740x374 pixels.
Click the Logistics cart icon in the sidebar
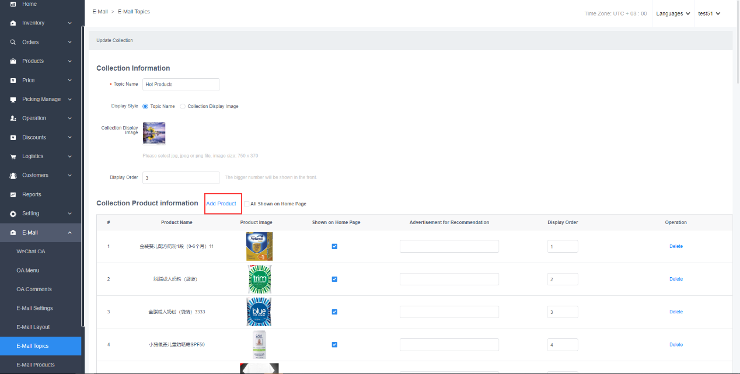(x=13, y=156)
